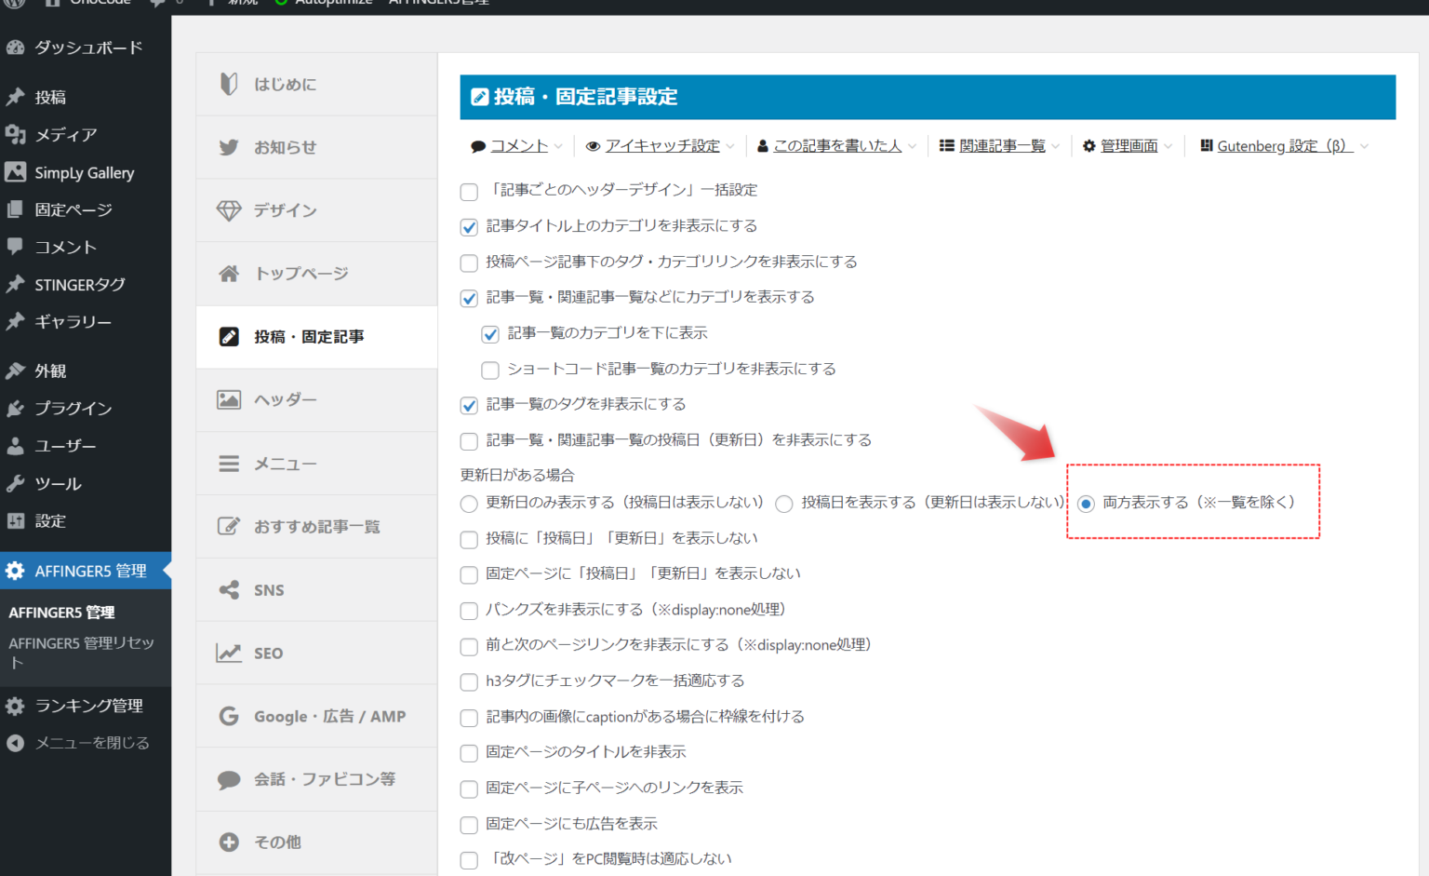Select the 両方表示する radio button
This screenshot has height=876, width=1429.
1085,504
